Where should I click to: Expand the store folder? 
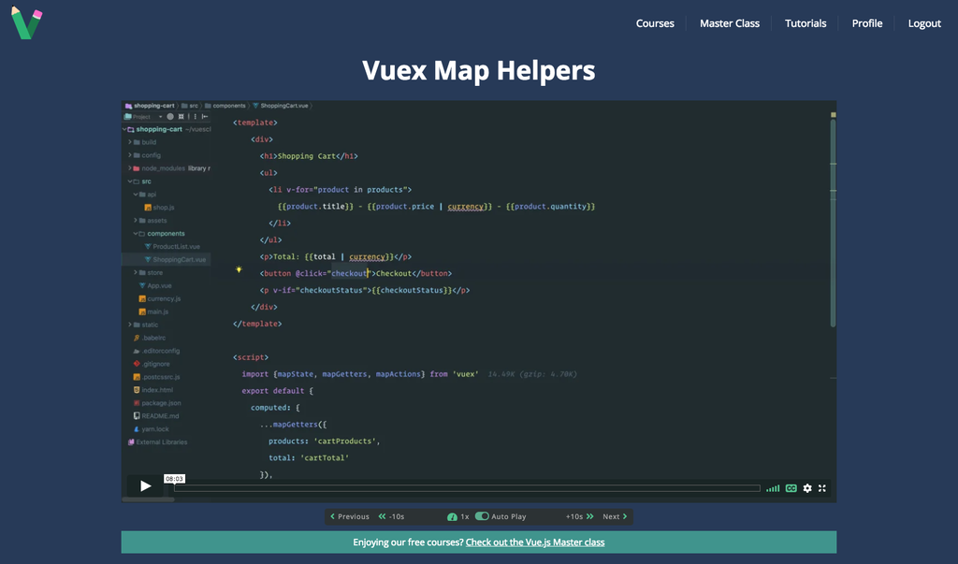[135, 272]
